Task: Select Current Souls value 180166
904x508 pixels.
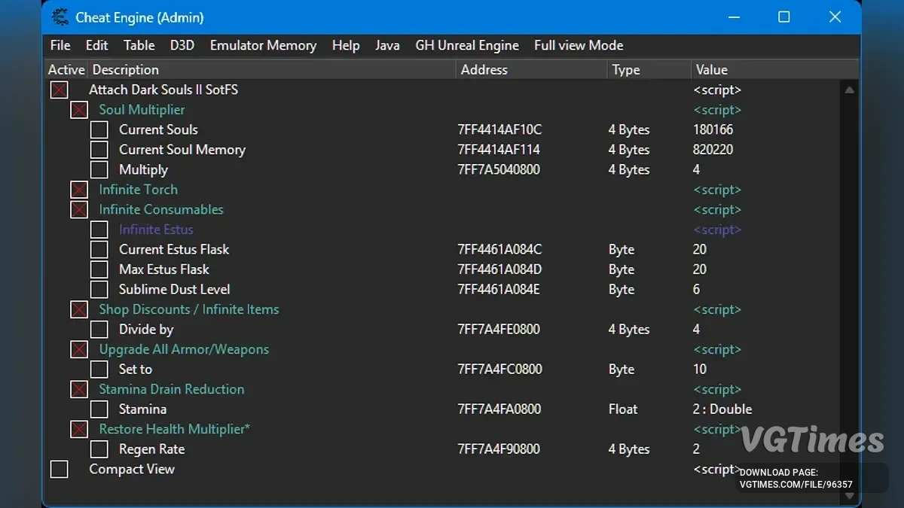Action: click(713, 129)
